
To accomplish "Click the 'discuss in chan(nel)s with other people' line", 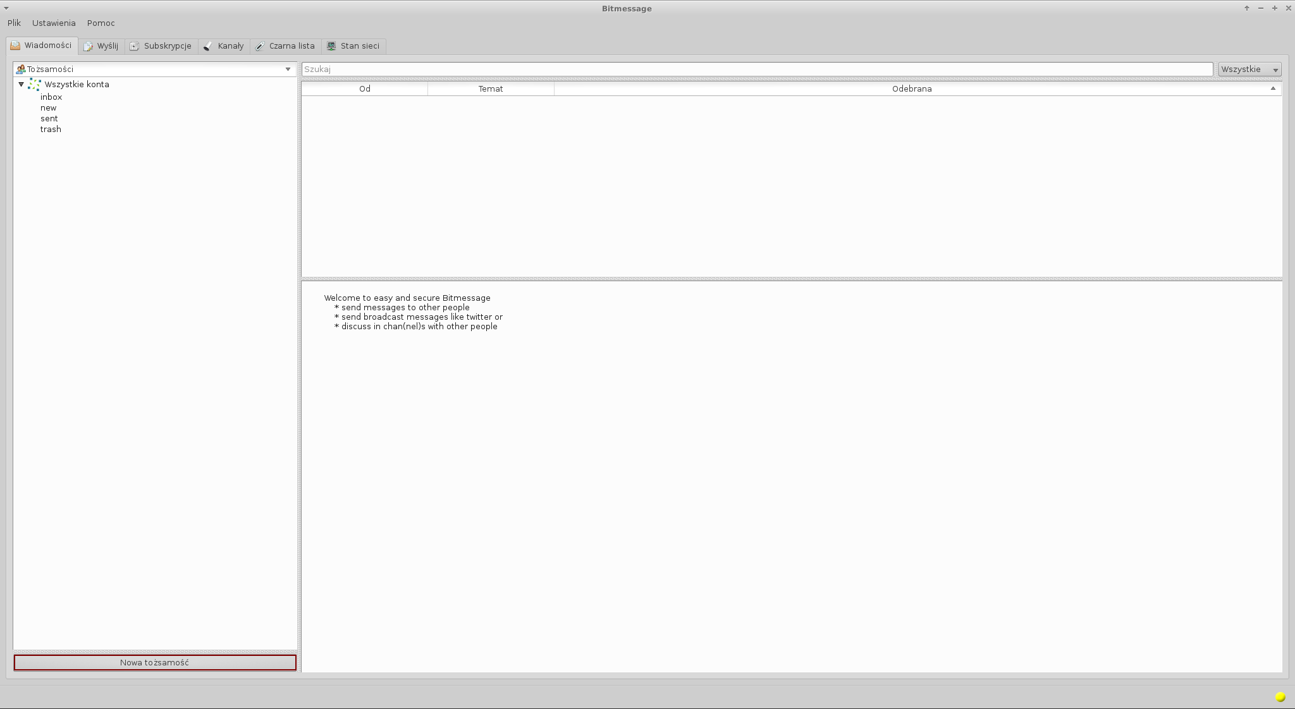I will [419, 326].
